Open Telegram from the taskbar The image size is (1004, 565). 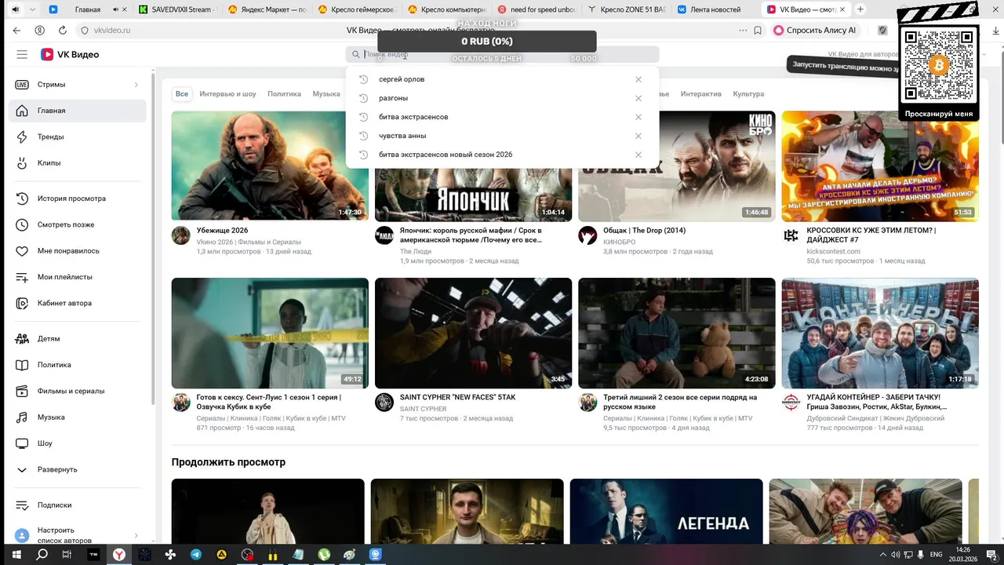click(196, 555)
